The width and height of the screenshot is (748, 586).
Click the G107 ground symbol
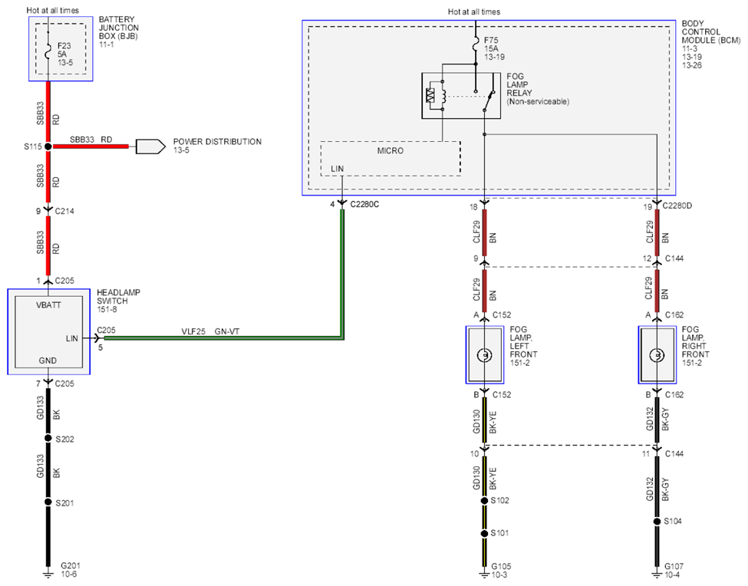pos(657,573)
